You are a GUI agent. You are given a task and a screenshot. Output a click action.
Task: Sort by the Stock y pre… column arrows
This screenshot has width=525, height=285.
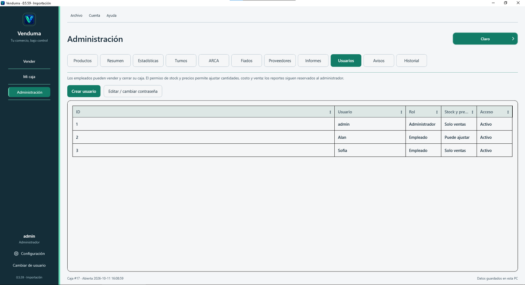(472, 112)
